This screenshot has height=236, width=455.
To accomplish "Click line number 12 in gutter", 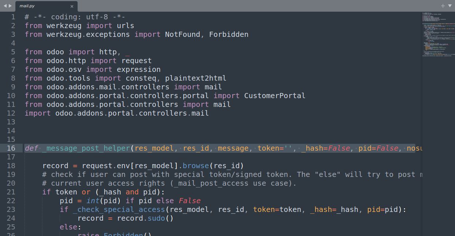I will (11, 113).
